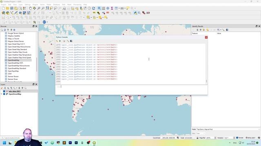Viewport: 261px width, 146px height.
Task: Refresh the Browser panel
Action: tap(5, 30)
